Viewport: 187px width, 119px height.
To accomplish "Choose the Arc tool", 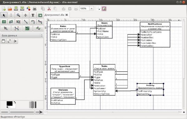I will click(33, 22).
